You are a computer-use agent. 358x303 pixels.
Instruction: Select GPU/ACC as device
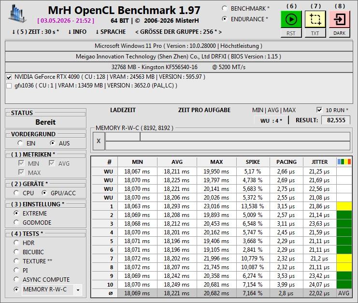point(44,193)
